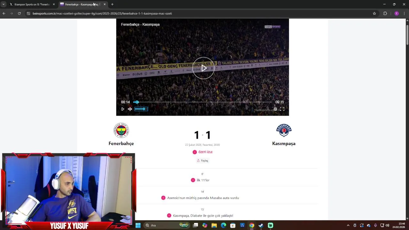Open Chrome extensions puzzle icon
The height and width of the screenshot is (230, 409).
(x=385, y=13)
